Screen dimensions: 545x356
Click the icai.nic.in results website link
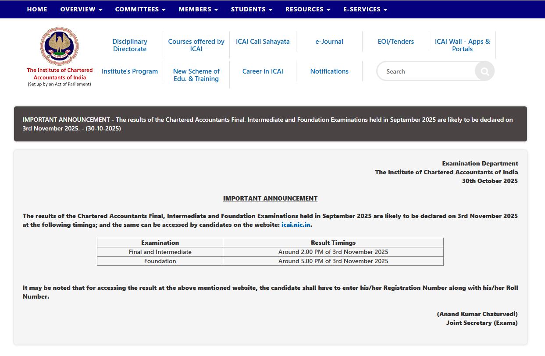click(x=296, y=225)
